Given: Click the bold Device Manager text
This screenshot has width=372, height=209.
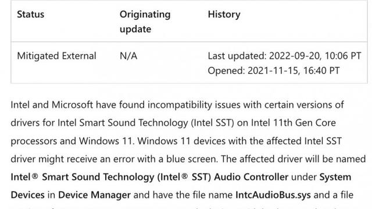Looking at the screenshot, I should (x=94, y=195).
